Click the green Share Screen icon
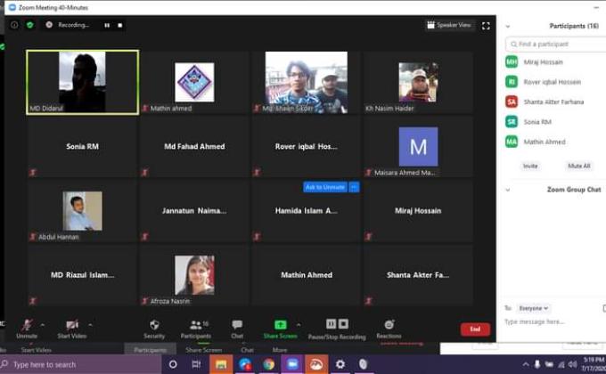606x374 pixels. (x=280, y=325)
